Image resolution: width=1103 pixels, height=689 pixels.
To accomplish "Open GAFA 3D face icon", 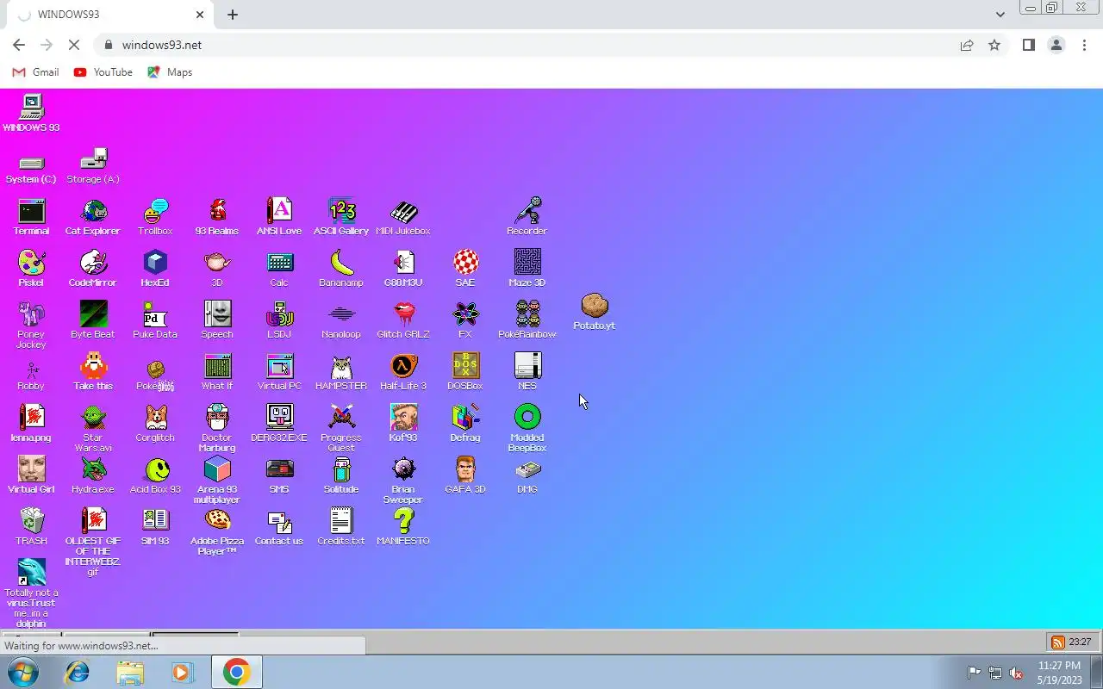I will click(465, 475).
